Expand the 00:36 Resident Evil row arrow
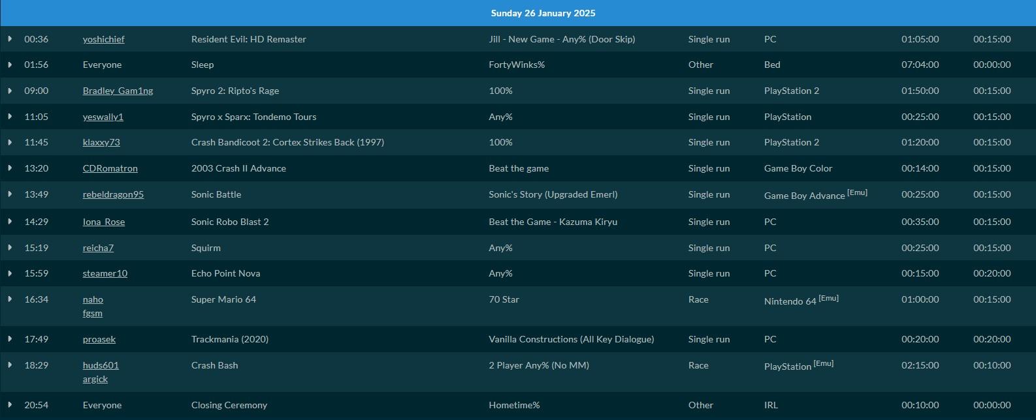 coord(10,39)
